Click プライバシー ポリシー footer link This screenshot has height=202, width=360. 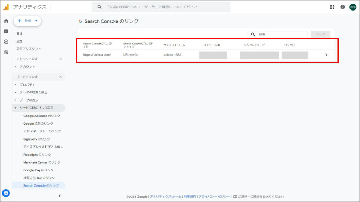[x=214, y=197]
